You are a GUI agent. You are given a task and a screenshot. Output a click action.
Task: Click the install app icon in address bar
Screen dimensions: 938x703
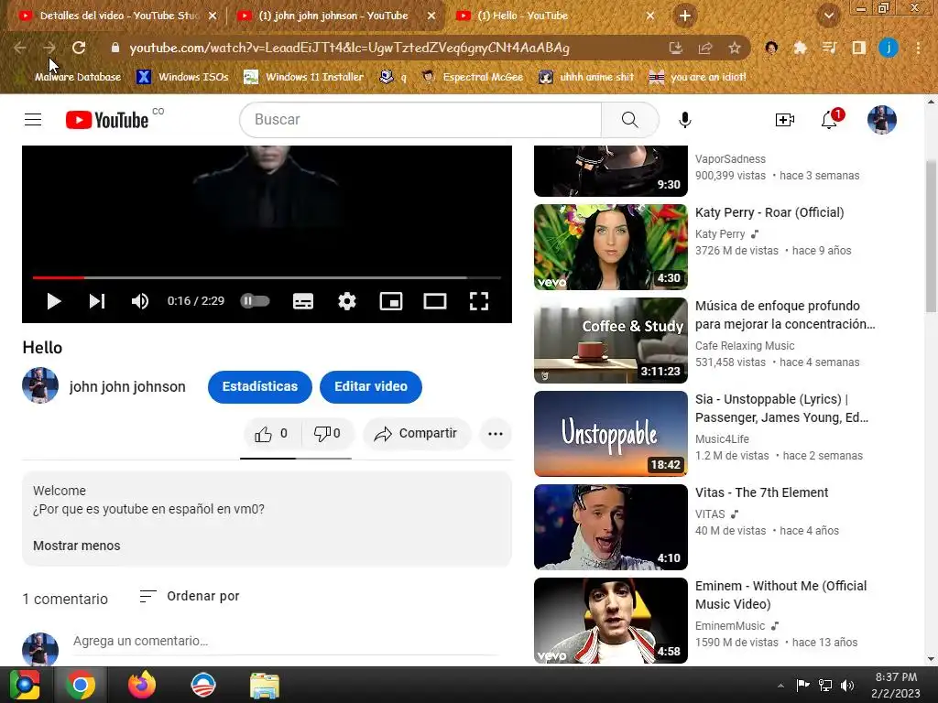click(x=676, y=49)
